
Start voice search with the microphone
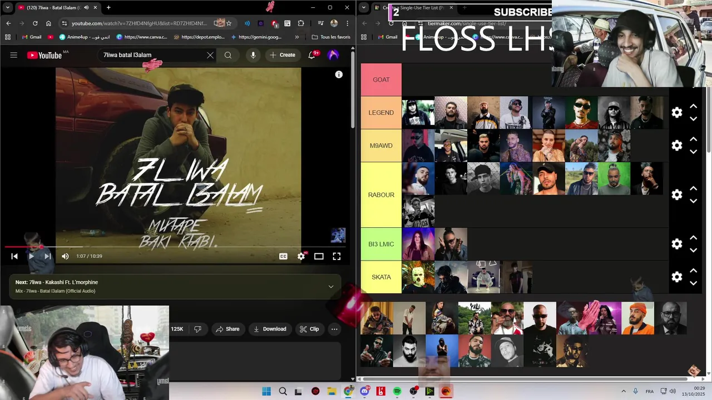(253, 55)
